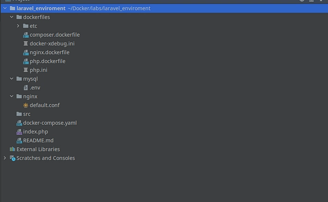The image size is (328, 202).
Task: Click the External Libraries bars icon
Action: [12, 149]
